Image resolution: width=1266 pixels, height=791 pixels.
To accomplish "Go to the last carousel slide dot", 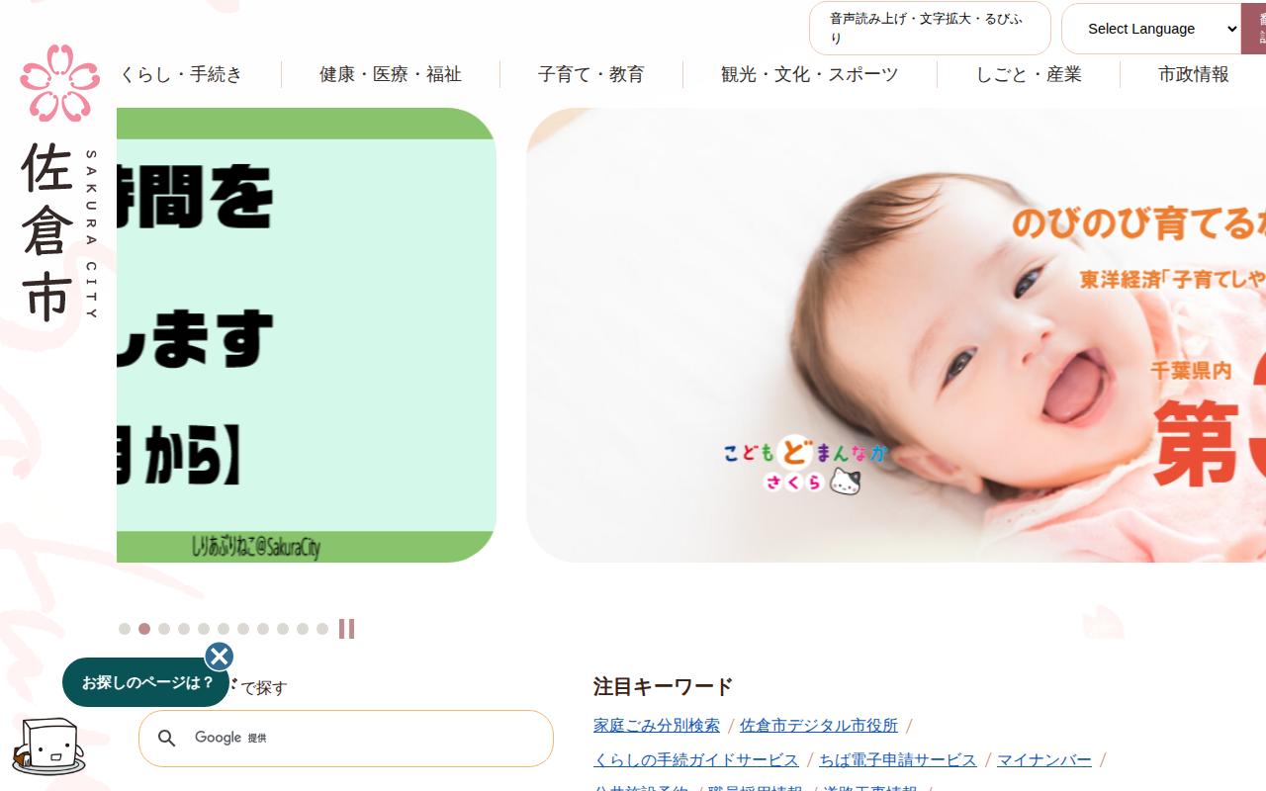I will (322, 629).
